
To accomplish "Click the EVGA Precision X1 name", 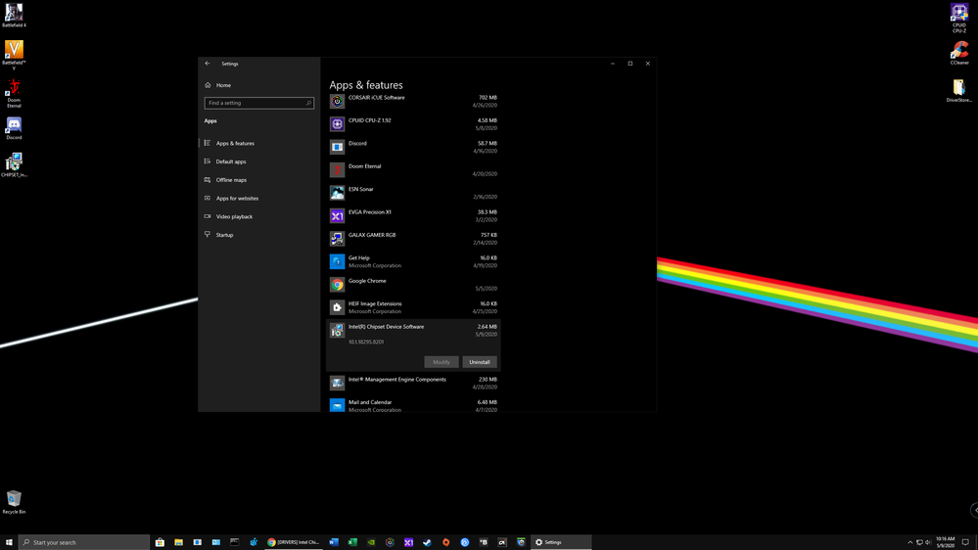I will pyautogui.click(x=370, y=212).
